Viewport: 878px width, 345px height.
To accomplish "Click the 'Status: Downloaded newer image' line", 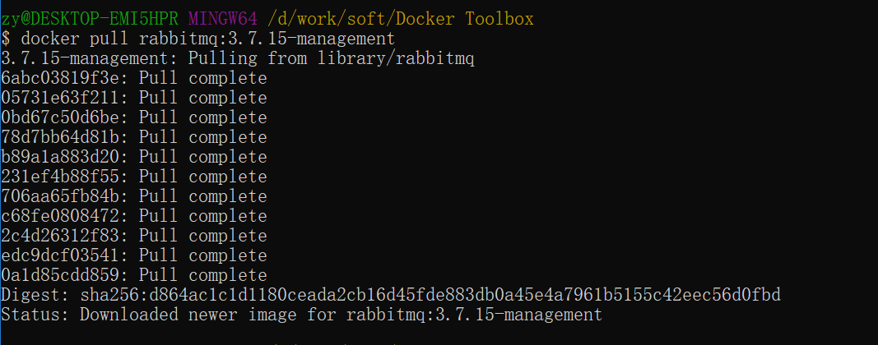I will [x=301, y=315].
